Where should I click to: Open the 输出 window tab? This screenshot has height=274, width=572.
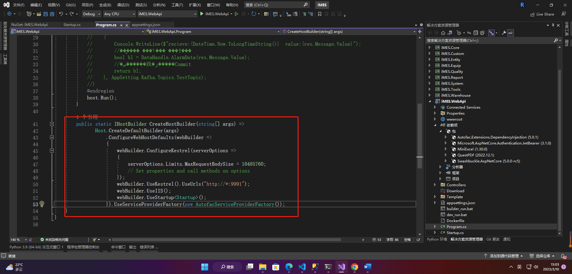point(132,247)
